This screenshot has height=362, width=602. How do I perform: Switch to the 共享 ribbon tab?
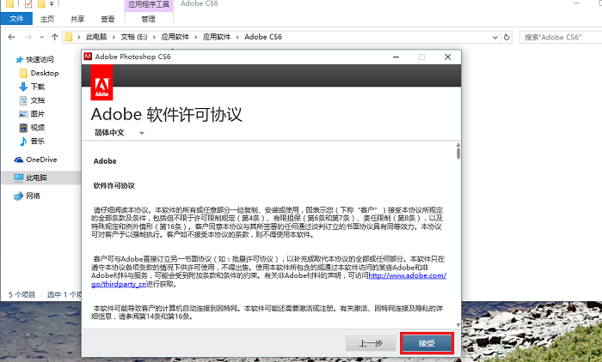tap(77, 19)
